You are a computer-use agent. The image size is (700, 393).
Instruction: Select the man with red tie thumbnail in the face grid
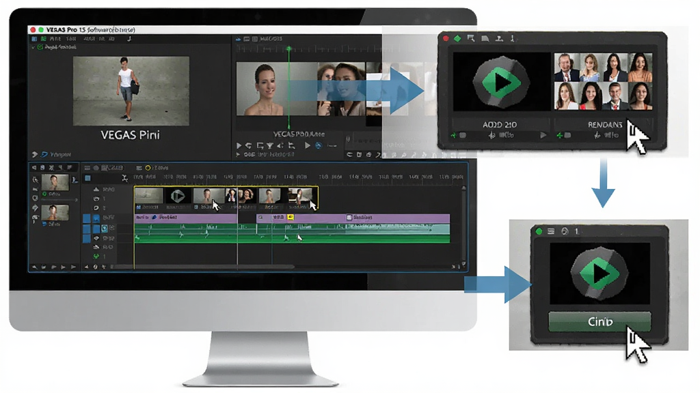click(615, 96)
